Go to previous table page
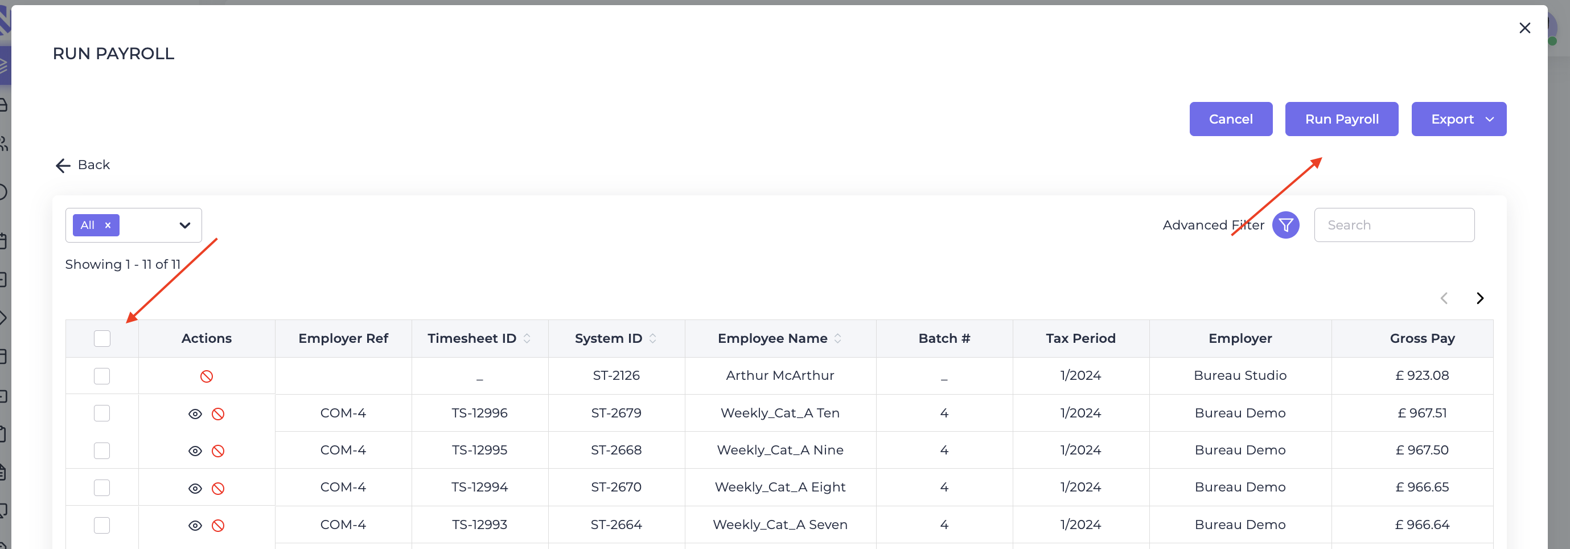The width and height of the screenshot is (1570, 549). coord(1443,298)
